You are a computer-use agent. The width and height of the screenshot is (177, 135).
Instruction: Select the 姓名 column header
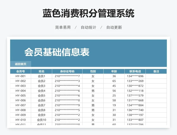42,71
